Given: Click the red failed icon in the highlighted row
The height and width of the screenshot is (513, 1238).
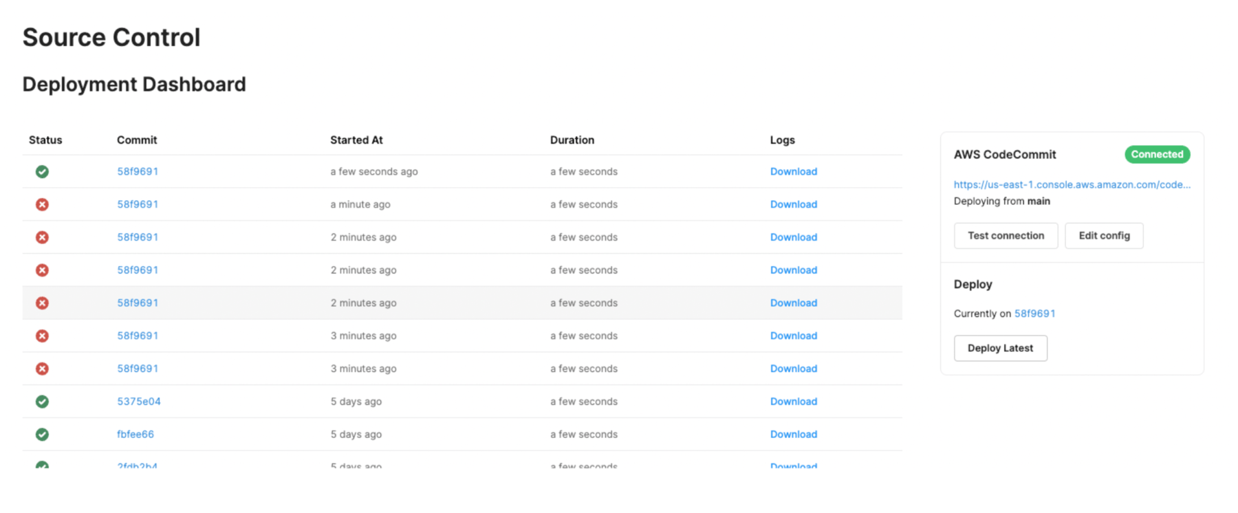Looking at the screenshot, I should point(42,303).
